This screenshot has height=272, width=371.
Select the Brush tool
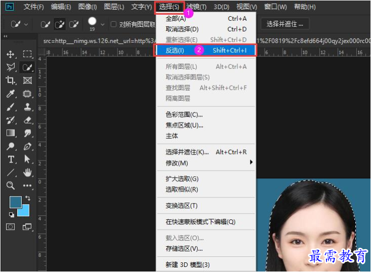tap(10, 107)
